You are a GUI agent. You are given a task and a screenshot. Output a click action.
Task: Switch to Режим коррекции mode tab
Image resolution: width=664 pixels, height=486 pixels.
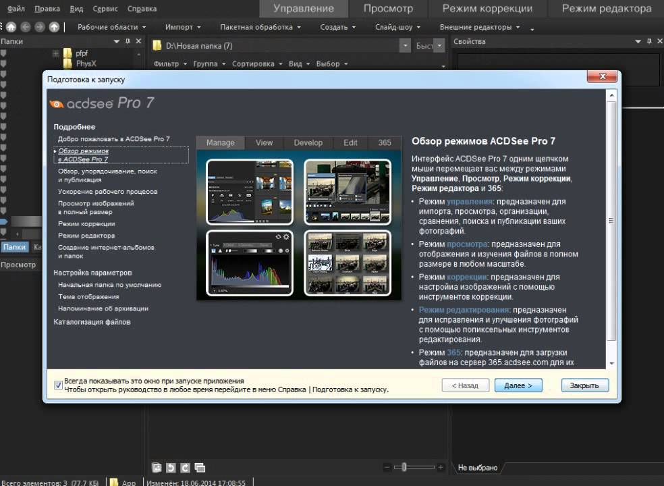(x=487, y=9)
